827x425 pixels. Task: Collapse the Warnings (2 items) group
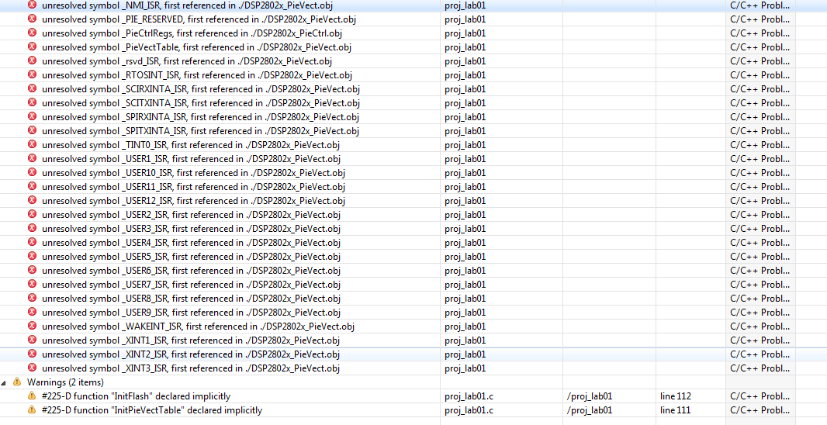pyautogui.click(x=4, y=382)
